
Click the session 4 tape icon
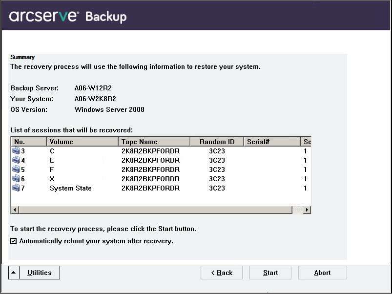point(16,160)
